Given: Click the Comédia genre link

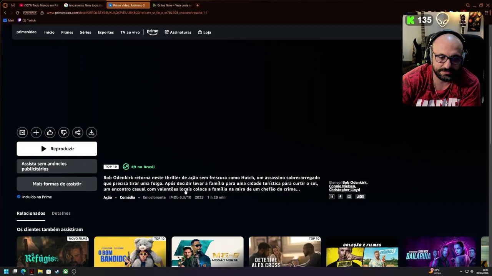Looking at the screenshot, I should [x=127, y=197].
